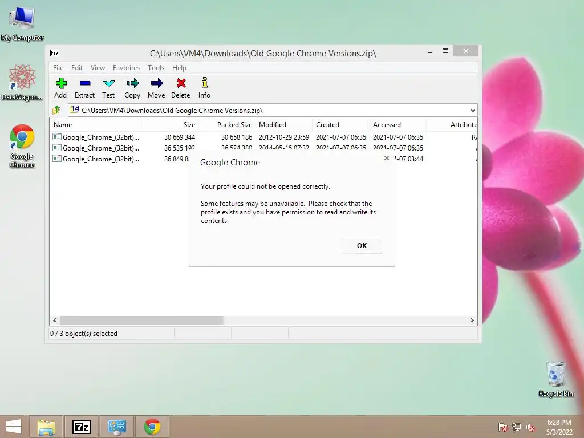This screenshot has height=438, width=584.
Task: Maximize the 7-Zip window
Action: pos(445,51)
